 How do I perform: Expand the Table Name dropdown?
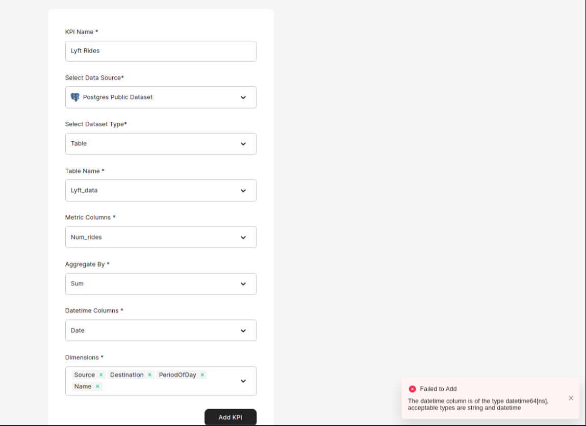pyautogui.click(x=161, y=191)
